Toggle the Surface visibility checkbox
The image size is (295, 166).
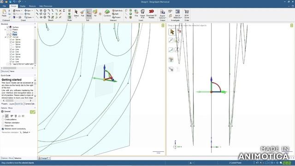[x=8, y=27]
